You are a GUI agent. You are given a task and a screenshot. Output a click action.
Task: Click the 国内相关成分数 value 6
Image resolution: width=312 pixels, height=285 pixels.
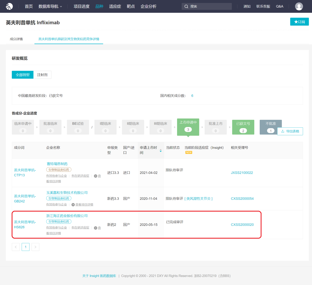tap(192, 96)
